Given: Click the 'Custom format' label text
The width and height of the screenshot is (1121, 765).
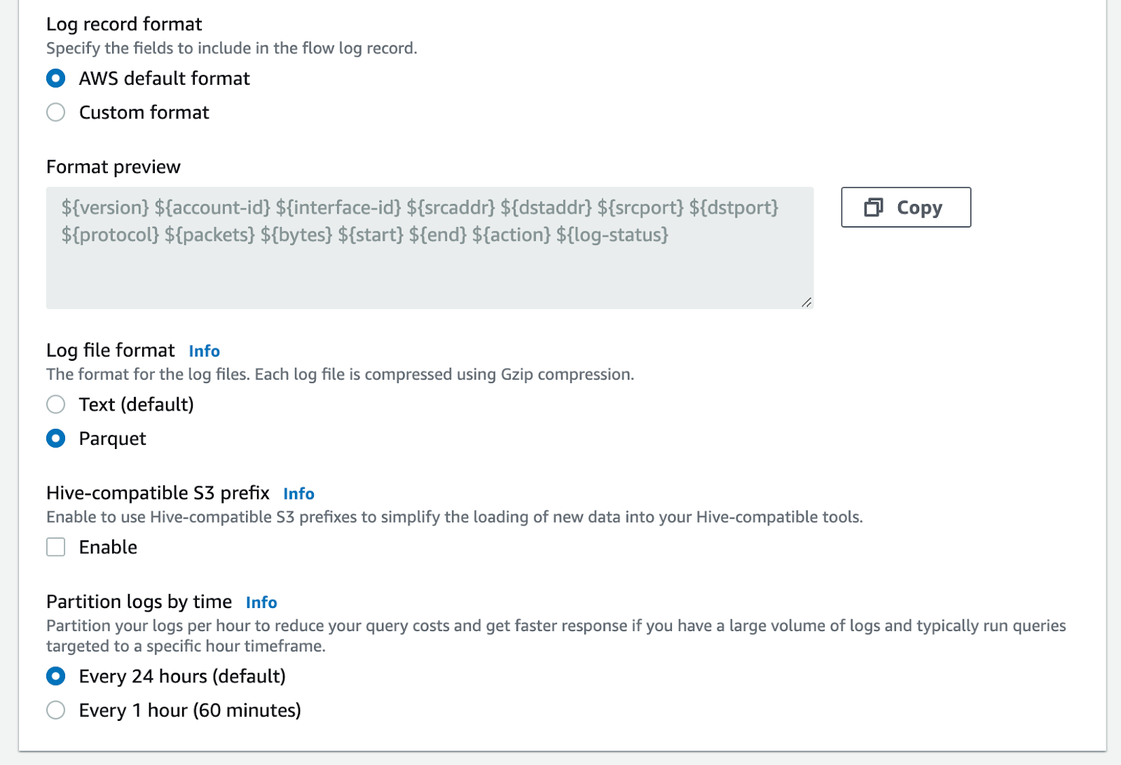Looking at the screenshot, I should (144, 113).
